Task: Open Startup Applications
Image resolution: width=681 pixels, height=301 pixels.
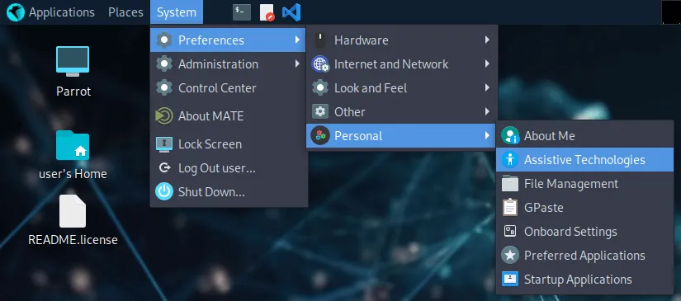Action: 584,279
